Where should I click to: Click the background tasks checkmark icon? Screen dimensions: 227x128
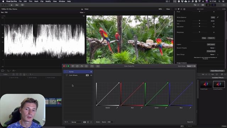pos(22,5)
